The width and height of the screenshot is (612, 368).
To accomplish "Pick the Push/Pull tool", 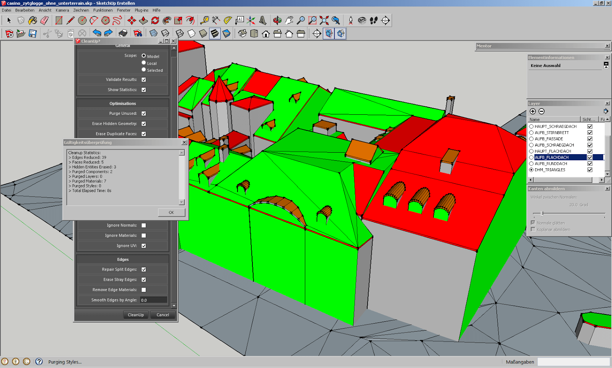I will click(x=143, y=20).
